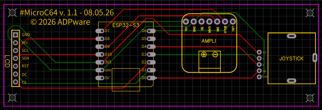This screenshot has height=110, width=322.
Task: Pick the ESP32-S3 D1 pad
Action: tap(151, 70)
